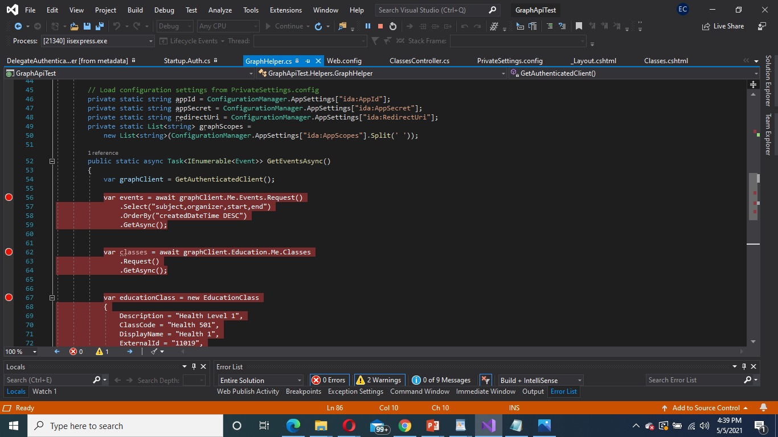This screenshot has height=437, width=778.
Task: Remove the breakpoint on line 67
Action: (x=9, y=298)
